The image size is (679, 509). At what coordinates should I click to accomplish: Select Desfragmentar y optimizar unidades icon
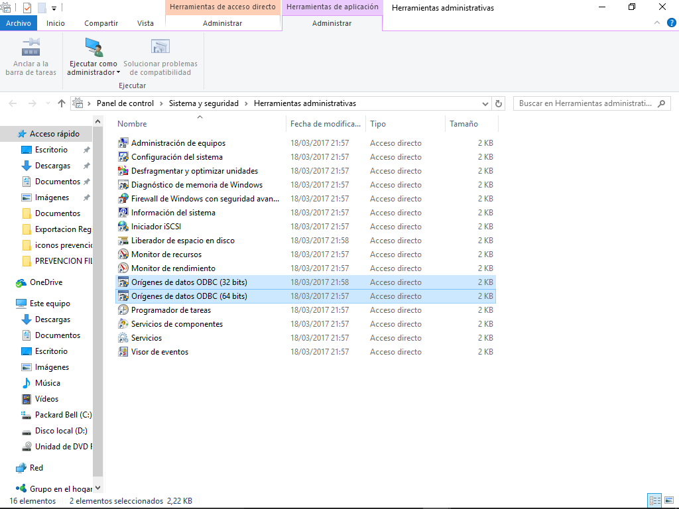(x=123, y=170)
